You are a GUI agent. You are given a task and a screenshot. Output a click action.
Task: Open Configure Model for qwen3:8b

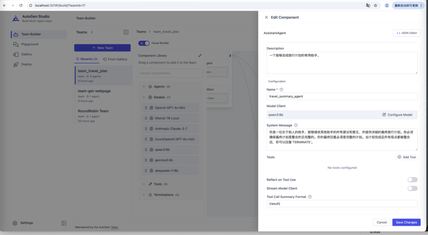397,115
